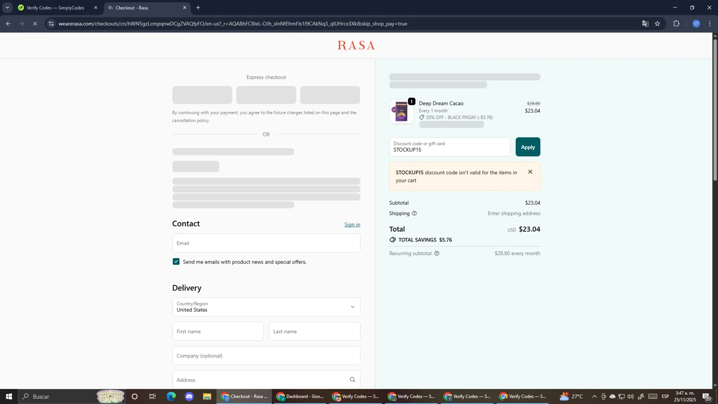Image resolution: width=718 pixels, height=404 pixels.
Task: Close the Checkout - Rasa tab
Action: 185,8
